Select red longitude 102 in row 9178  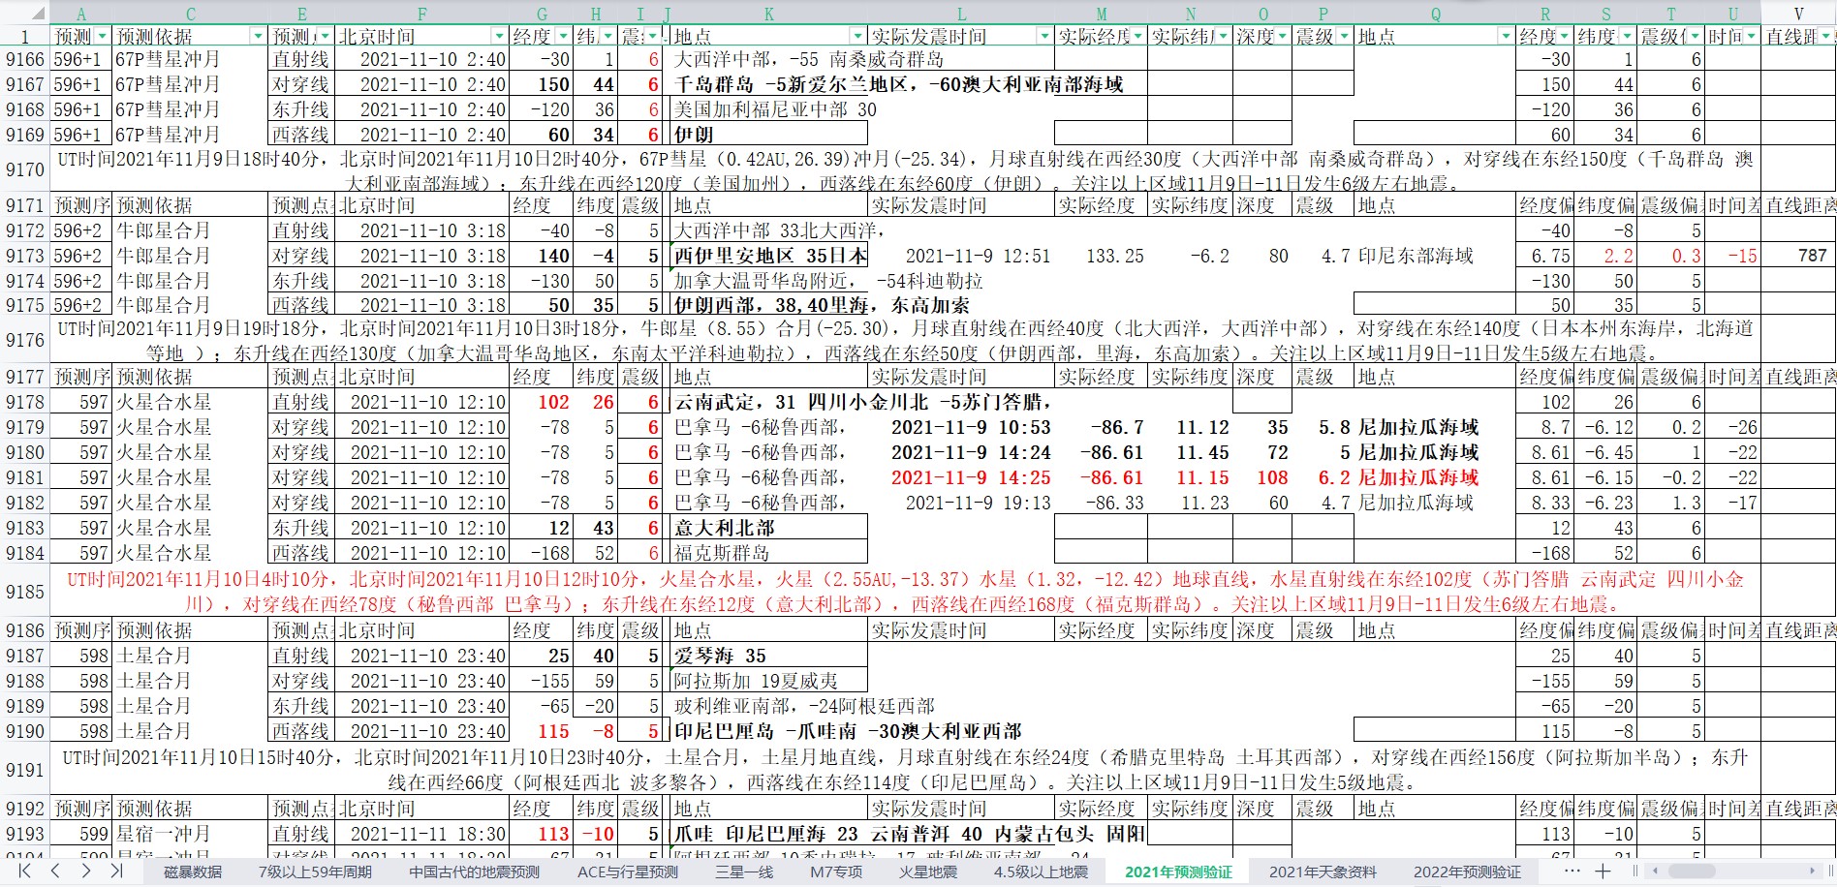tap(542, 402)
